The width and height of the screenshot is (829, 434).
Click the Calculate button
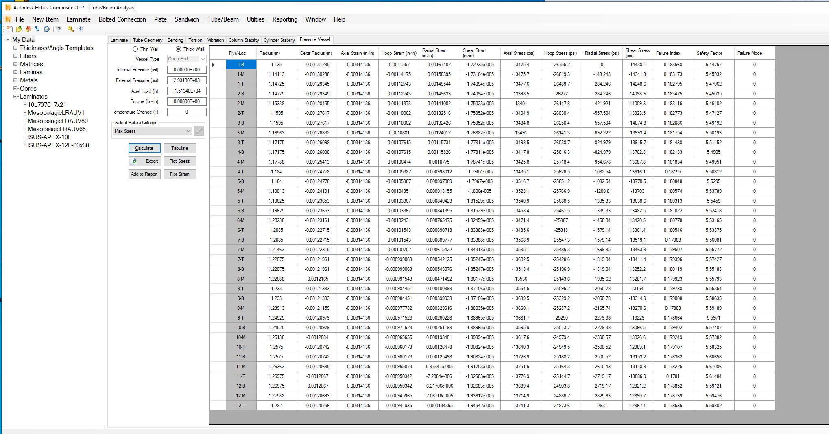tap(144, 148)
